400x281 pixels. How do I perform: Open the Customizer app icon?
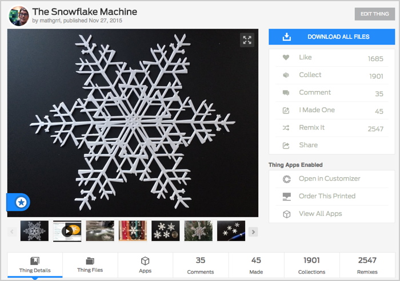click(287, 179)
